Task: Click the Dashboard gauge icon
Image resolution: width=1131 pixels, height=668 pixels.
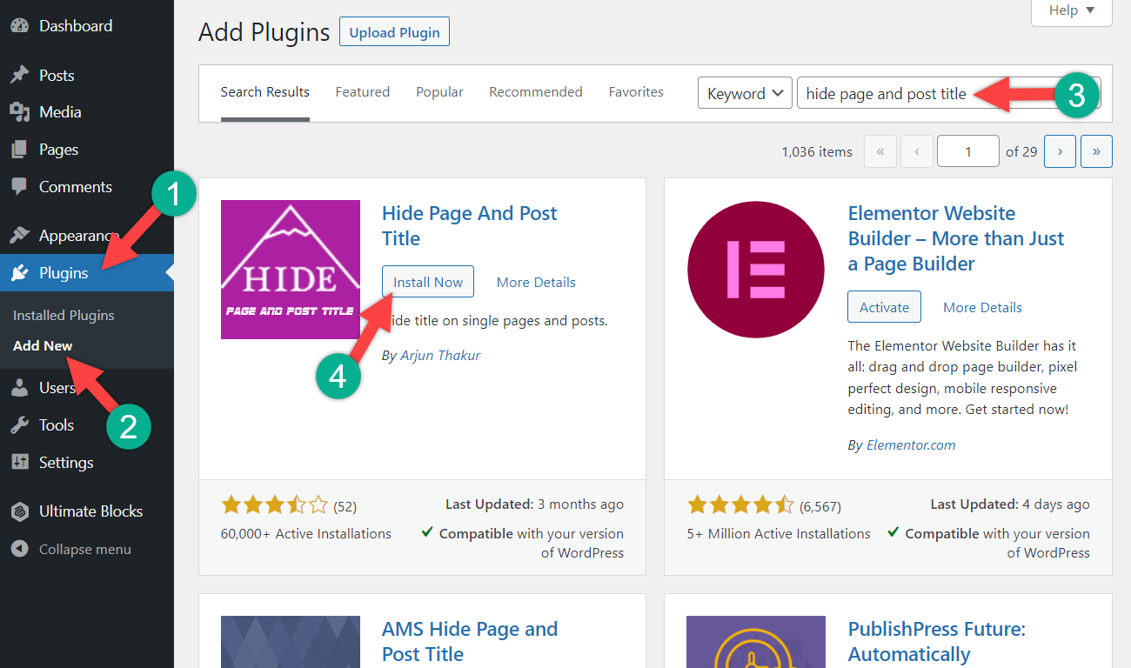Action: click(x=19, y=26)
